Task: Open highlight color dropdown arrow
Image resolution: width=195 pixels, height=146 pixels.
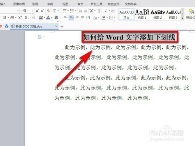Action: tap(44, 18)
